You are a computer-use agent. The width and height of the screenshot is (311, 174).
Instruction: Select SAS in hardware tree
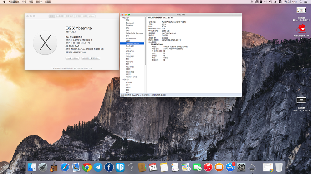[x=127, y=30]
